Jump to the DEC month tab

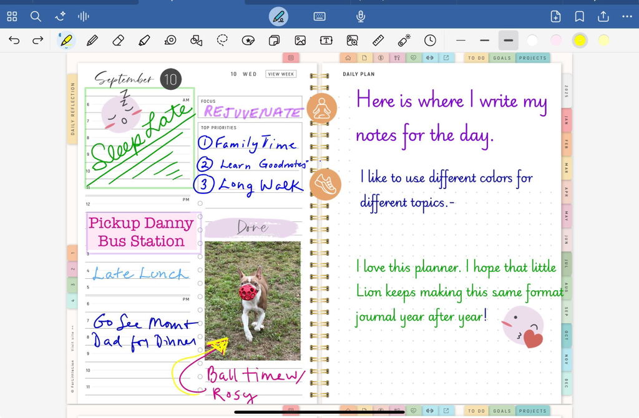pos(567,383)
